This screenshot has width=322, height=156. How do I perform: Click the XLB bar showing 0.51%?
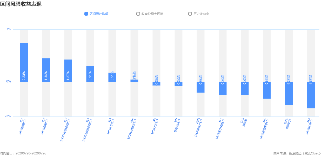coord(112,77)
